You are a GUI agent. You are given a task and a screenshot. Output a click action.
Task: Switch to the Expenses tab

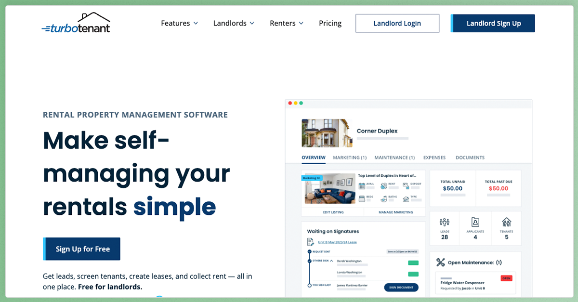click(x=434, y=158)
